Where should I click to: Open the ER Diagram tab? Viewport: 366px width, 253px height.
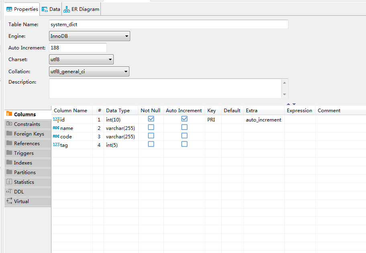[x=81, y=8]
